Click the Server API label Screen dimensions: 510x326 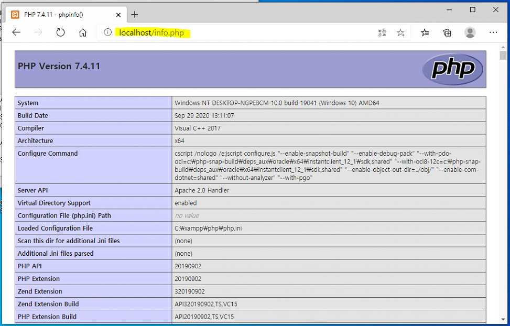click(32, 190)
